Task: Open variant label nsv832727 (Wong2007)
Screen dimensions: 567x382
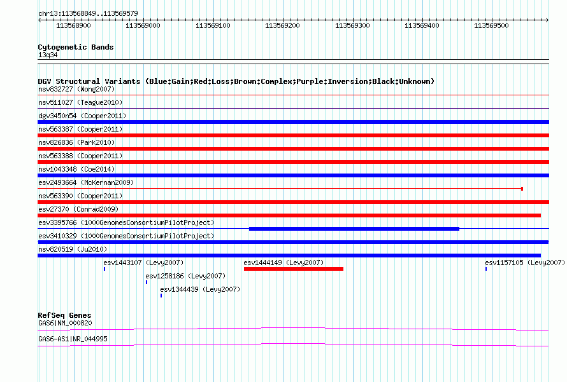Action: tap(76, 89)
